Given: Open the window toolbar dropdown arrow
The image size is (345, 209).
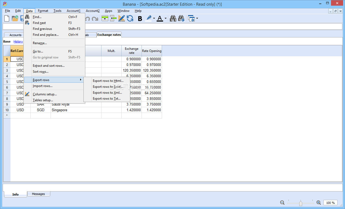Looking at the screenshot, I should pyautogui.click(x=197, y=19).
